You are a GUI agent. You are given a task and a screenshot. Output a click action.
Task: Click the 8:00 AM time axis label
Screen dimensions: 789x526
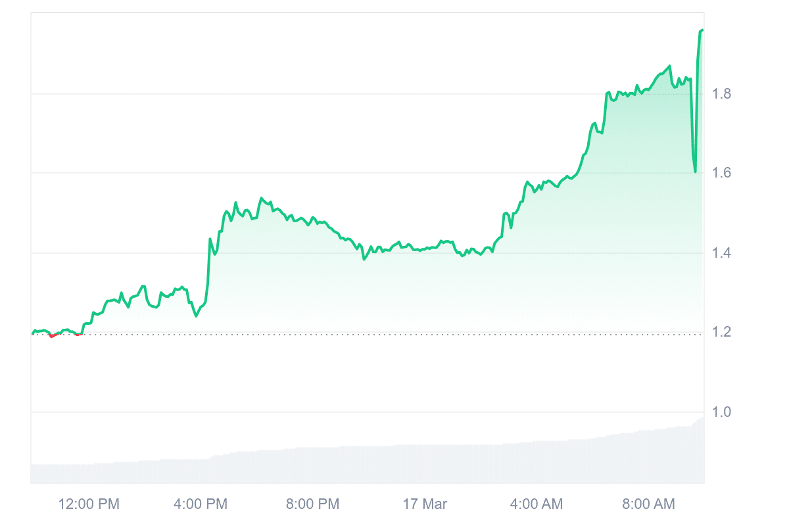click(x=648, y=504)
